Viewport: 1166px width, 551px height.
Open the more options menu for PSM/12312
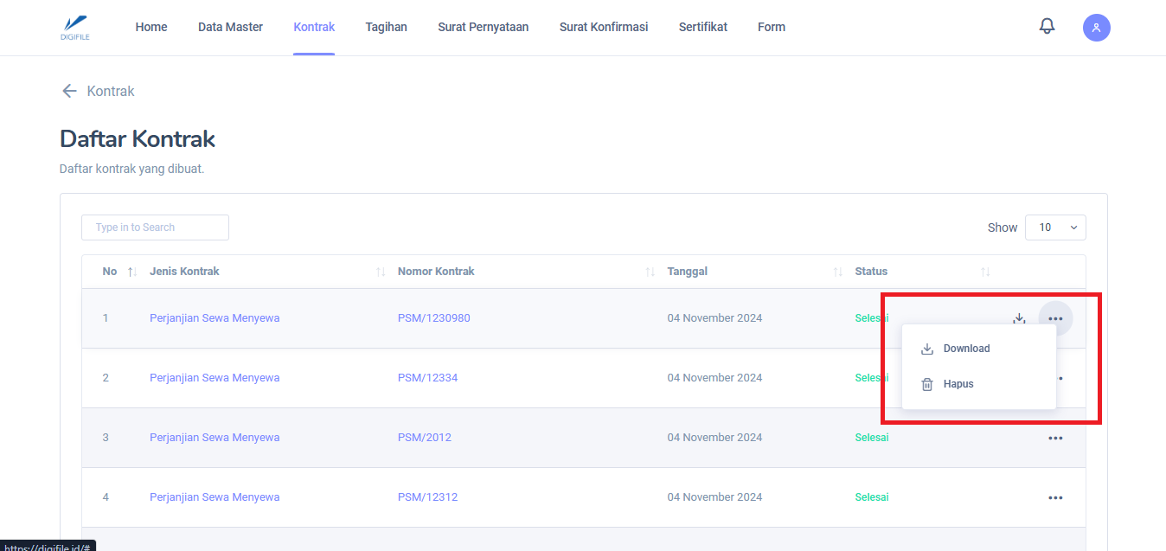1055,497
